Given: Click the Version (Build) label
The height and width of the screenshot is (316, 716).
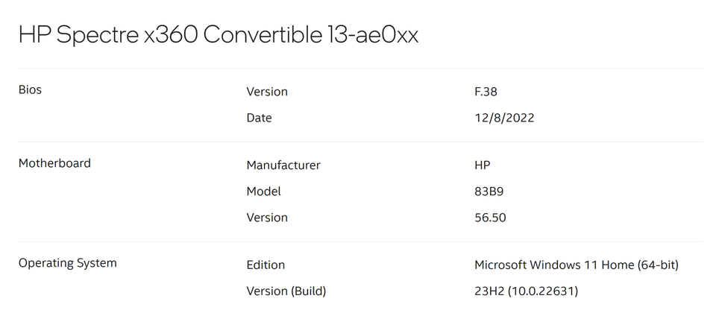Looking at the screenshot, I should coord(286,291).
